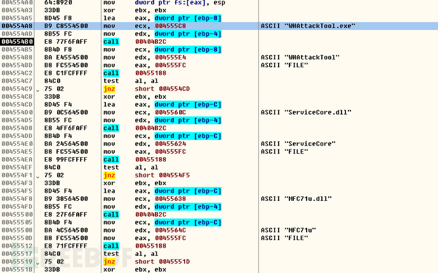438x273 pixels.
Task: Click hex bytes BA E4554500
Action: pyautogui.click(x=66, y=57)
